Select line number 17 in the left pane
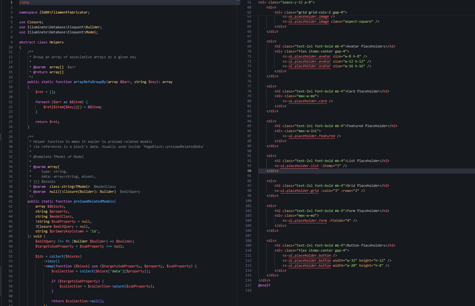Viewport: 475px width, 306px height. point(10,82)
